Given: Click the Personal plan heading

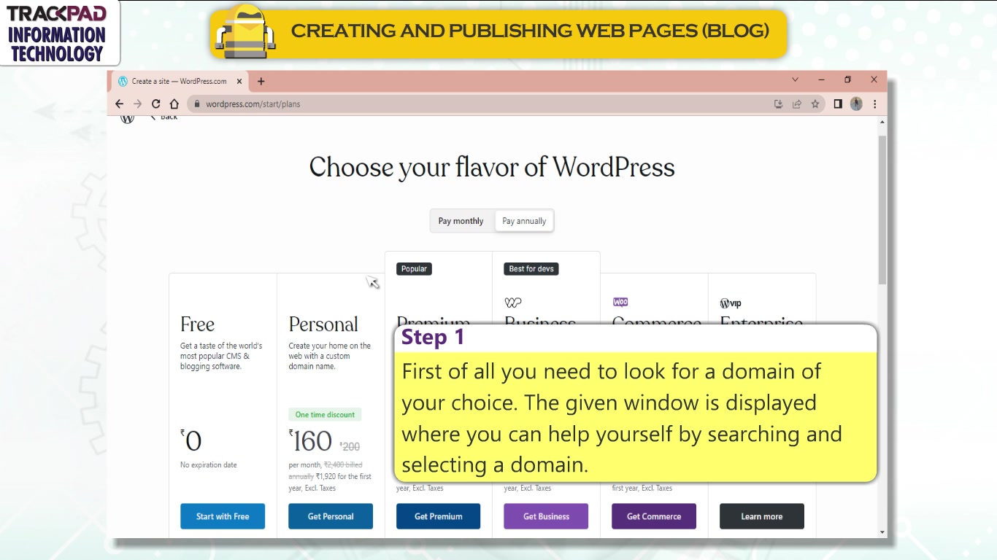Looking at the screenshot, I should (x=323, y=324).
